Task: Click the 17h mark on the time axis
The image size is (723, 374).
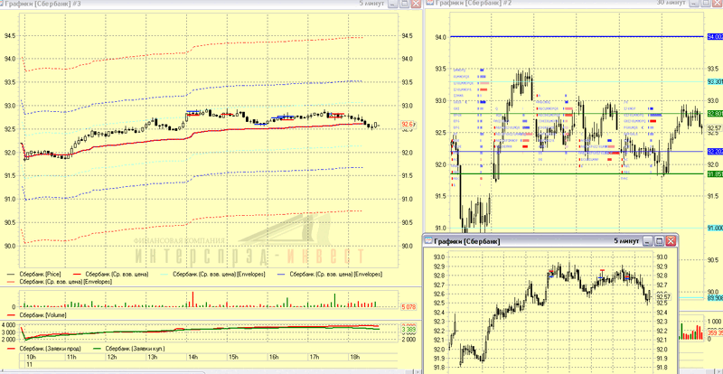Action: (x=315, y=358)
